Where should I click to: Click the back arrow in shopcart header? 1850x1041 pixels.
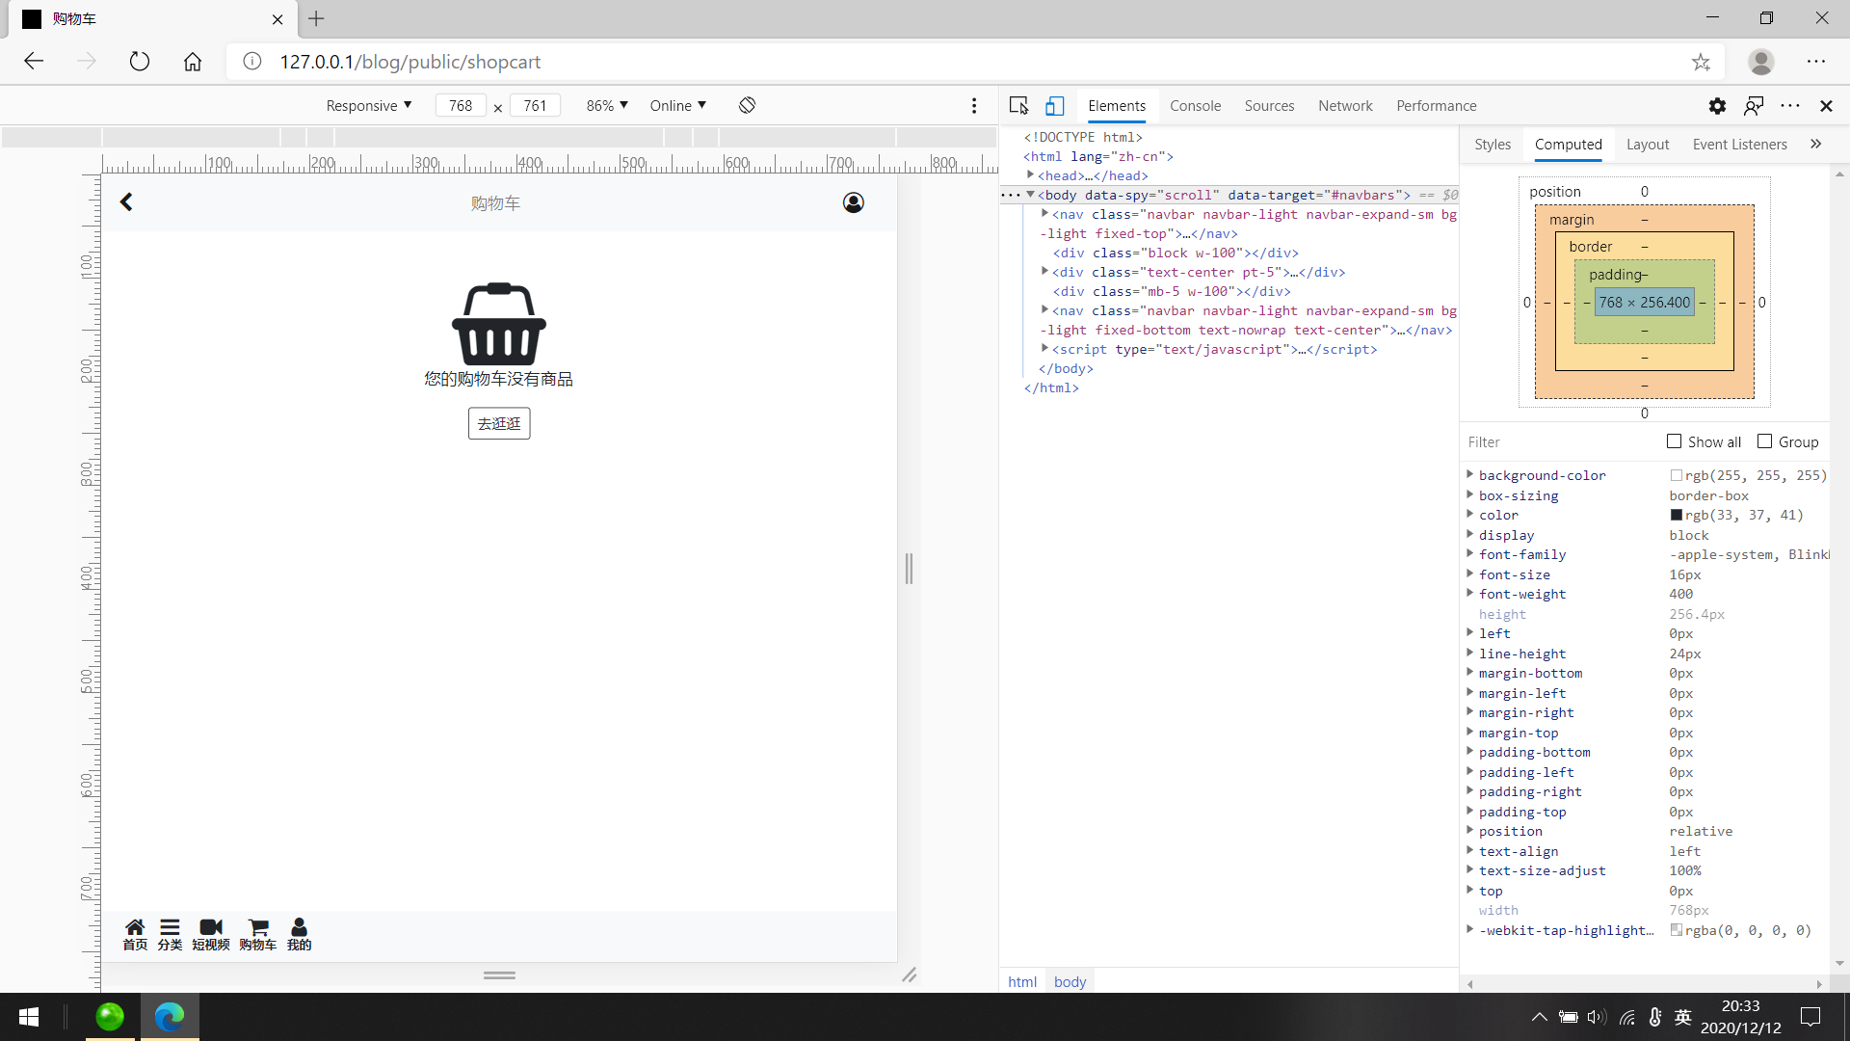(126, 202)
